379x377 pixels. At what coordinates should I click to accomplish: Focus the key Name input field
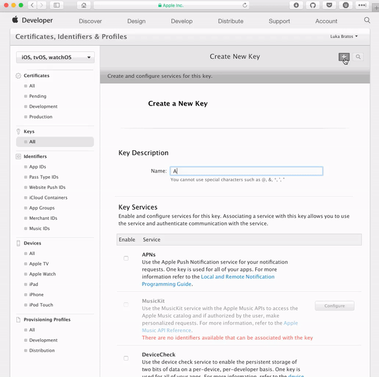(246, 171)
